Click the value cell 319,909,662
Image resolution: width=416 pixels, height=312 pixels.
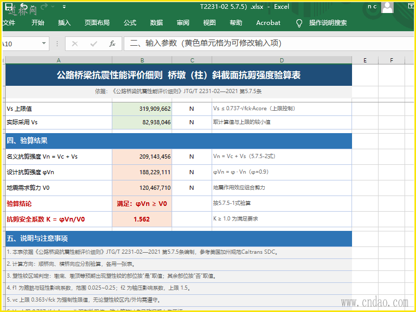point(142,109)
